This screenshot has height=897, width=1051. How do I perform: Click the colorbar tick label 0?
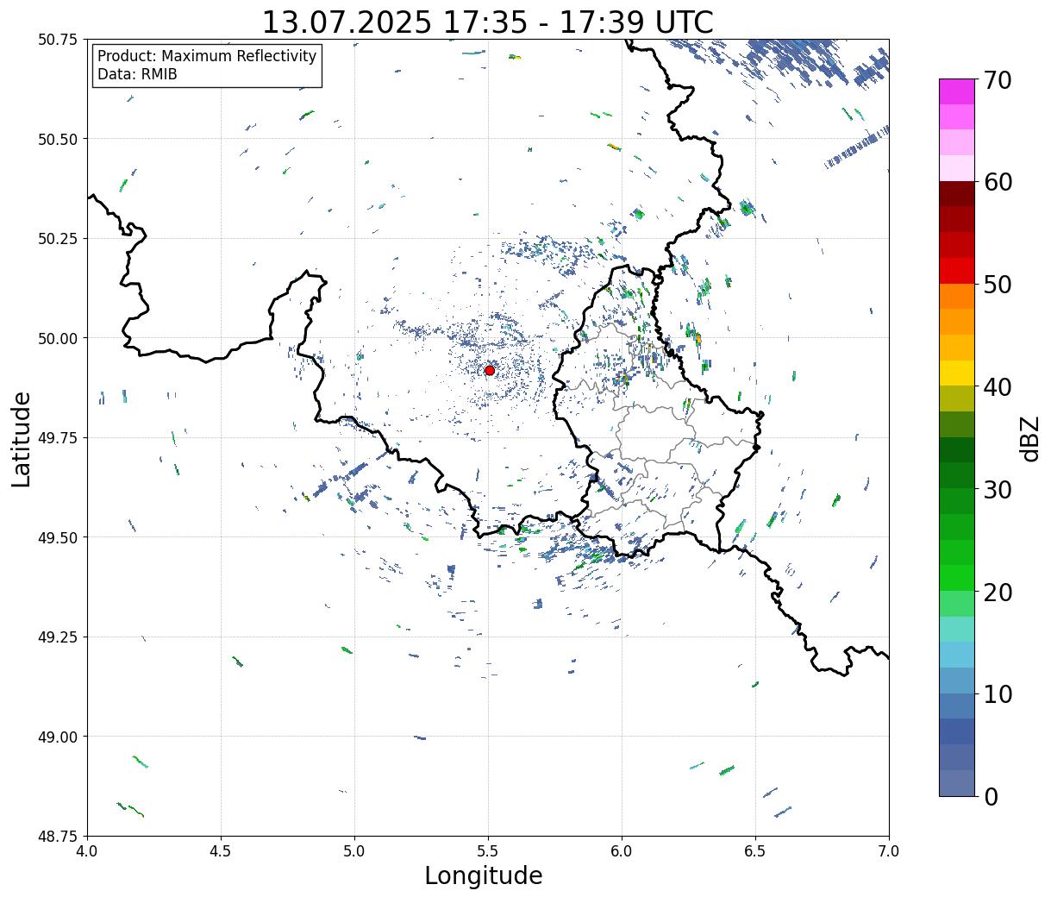point(991,797)
